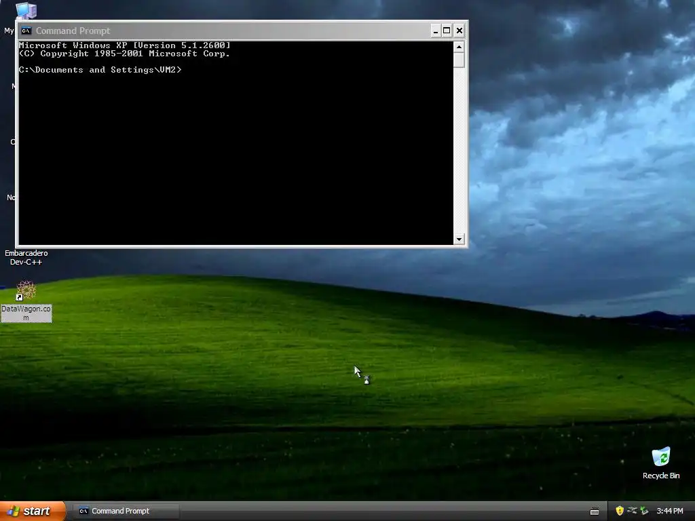Click the 3:44 PM taskbar clock

(x=670, y=511)
